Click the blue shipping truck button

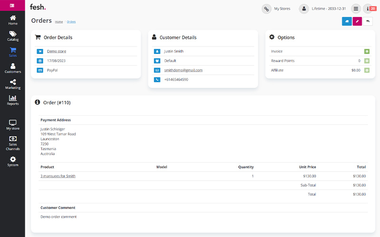(x=347, y=21)
